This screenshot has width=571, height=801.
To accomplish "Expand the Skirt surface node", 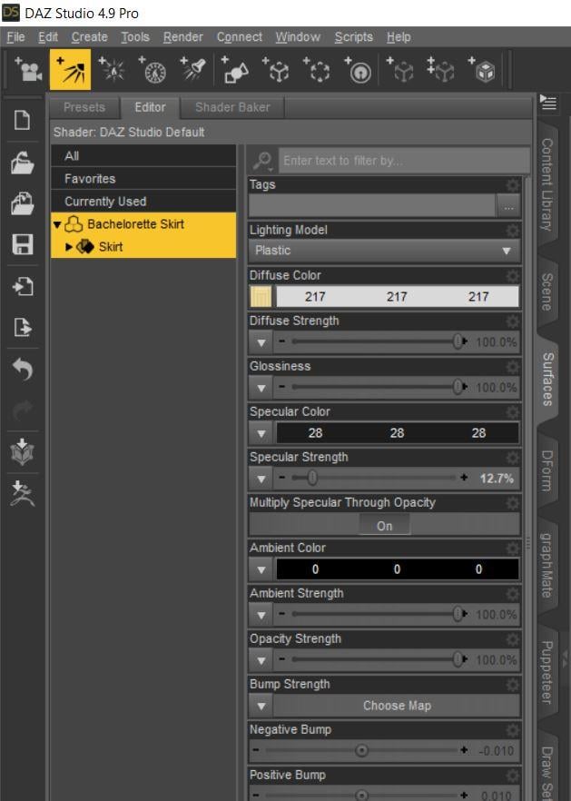I will [68, 247].
